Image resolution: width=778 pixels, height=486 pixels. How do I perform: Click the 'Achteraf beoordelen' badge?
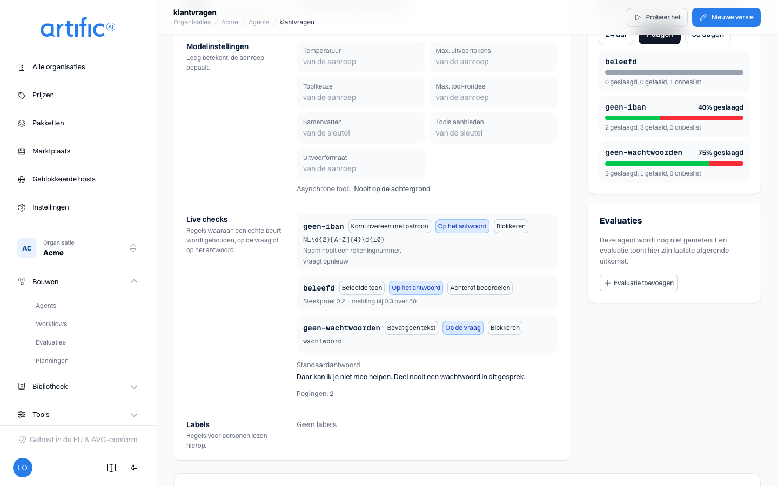click(x=480, y=288)
